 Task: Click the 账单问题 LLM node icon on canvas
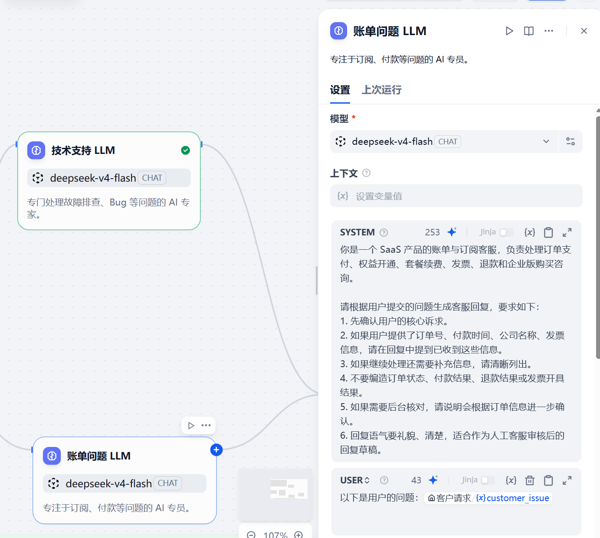point(52,456)
